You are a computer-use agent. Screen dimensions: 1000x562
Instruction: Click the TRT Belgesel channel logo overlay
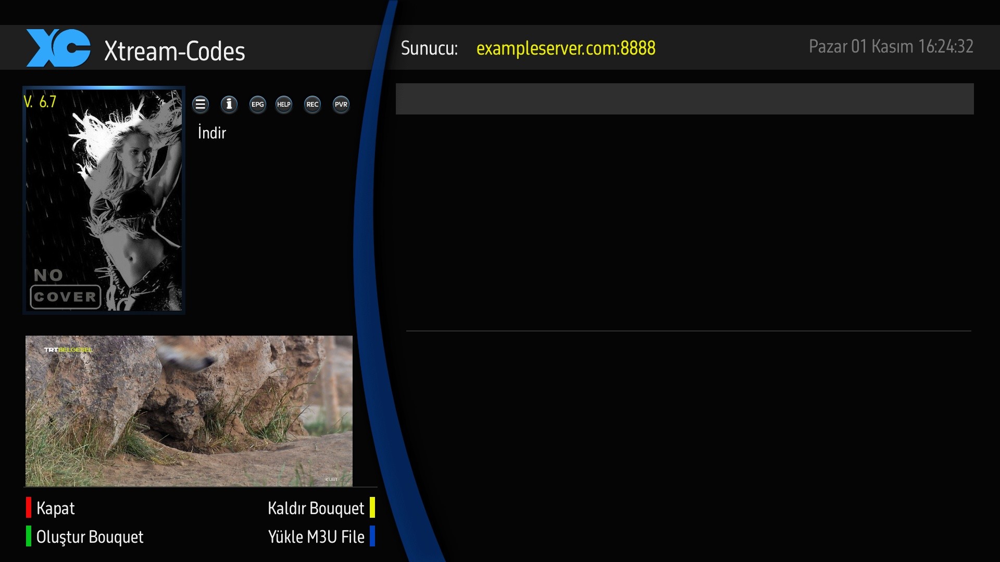pos(68,350)
